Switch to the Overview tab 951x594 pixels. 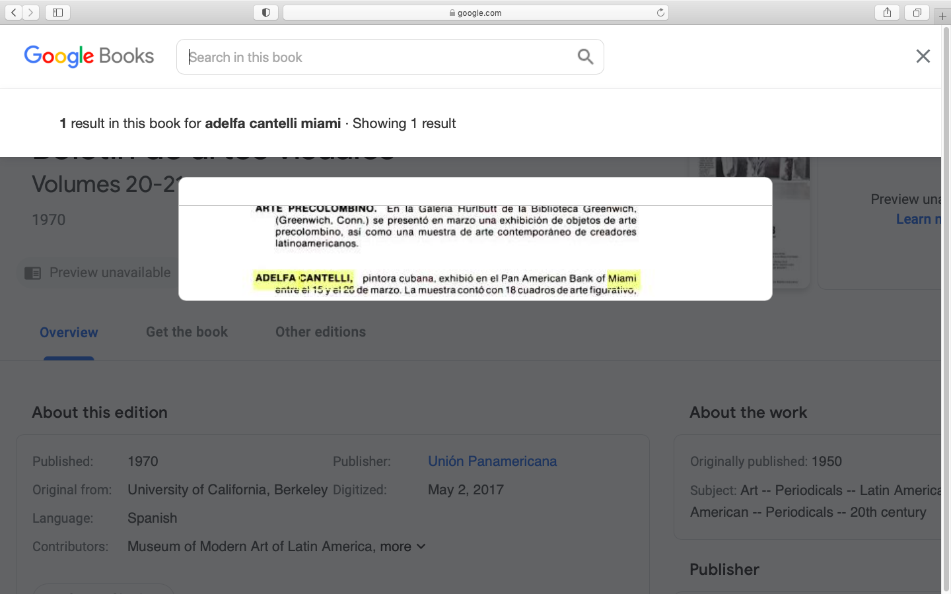pos(69,333)
